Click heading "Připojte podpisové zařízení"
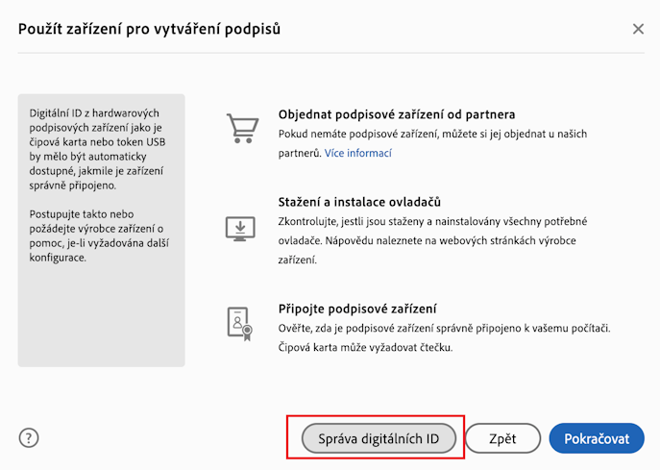The width and height of the screenshot is (660, 470). point(357,309)
